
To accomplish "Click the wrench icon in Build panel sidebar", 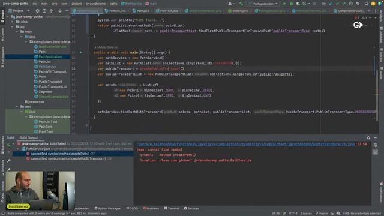I will pyautogui.click(x=9, y=161).
